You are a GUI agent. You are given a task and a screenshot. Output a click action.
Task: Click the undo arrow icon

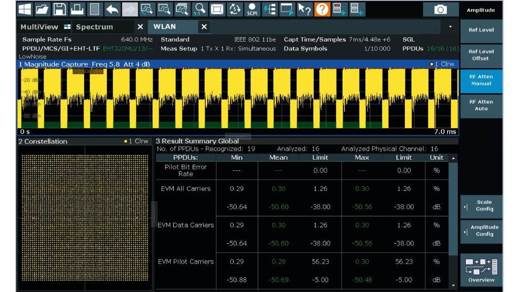tap(112, 9)
